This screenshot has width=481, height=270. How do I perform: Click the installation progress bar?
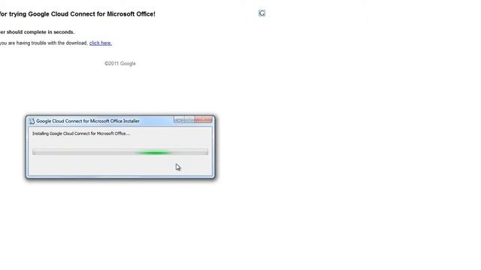coord(120,152)
